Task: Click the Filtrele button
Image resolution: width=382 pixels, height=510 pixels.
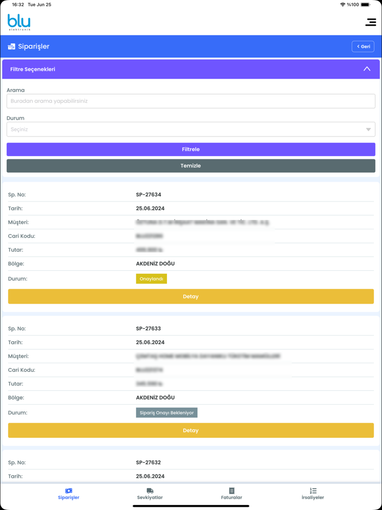Action: pos(191,149)
